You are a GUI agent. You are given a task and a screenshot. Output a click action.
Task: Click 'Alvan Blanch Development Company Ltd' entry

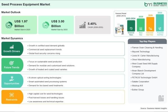pos(144,72)
